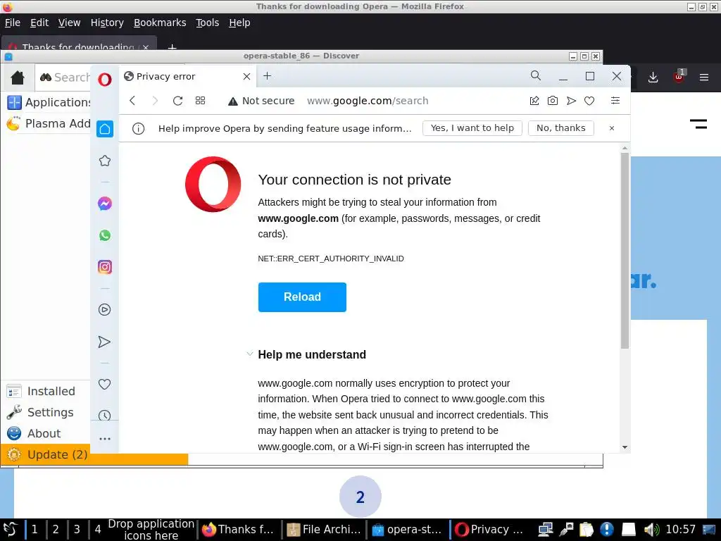Open Firefox History menu
This screenshot has height=541, width=721.
(x=107, y=23)
